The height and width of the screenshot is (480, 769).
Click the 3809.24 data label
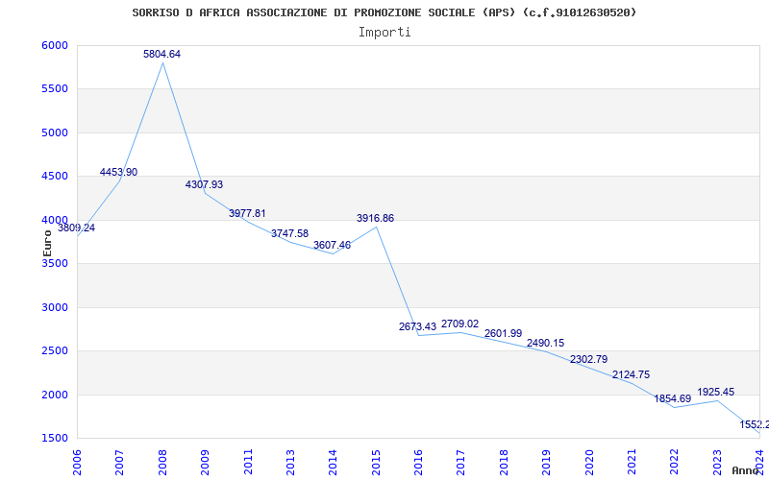[77, 228]
